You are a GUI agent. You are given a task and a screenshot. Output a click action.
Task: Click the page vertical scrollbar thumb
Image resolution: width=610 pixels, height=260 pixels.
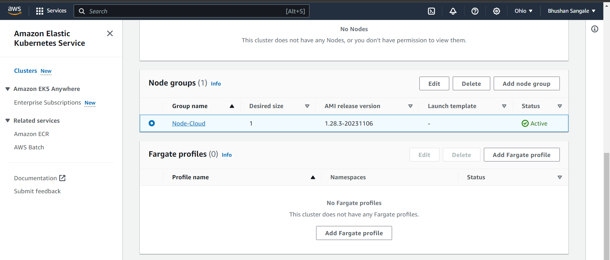(607, 206)
